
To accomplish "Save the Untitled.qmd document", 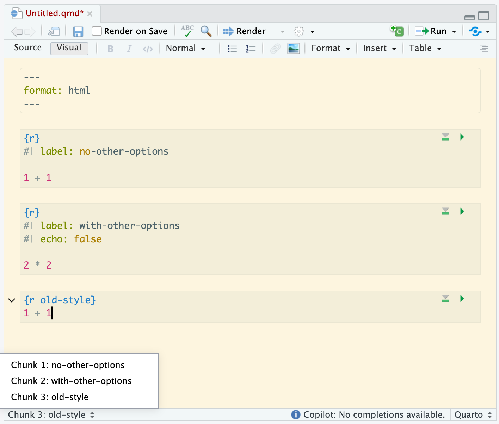I will point(78,31).
